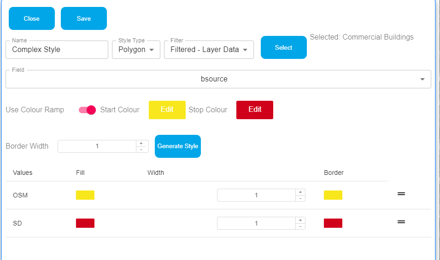Click the OSM yellow fill swatch
Screen dimensions: 440x260
click(85, 195)
